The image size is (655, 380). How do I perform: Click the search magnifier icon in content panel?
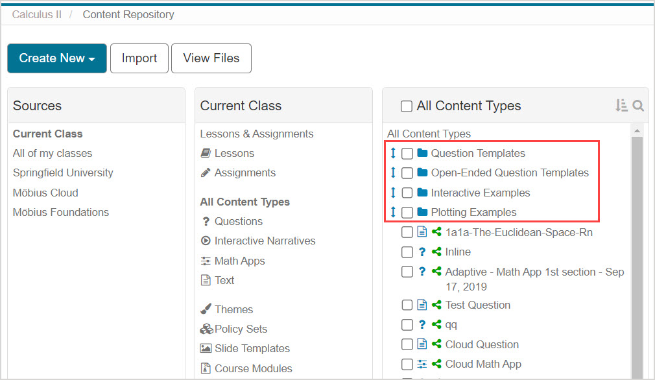point(638,106)
